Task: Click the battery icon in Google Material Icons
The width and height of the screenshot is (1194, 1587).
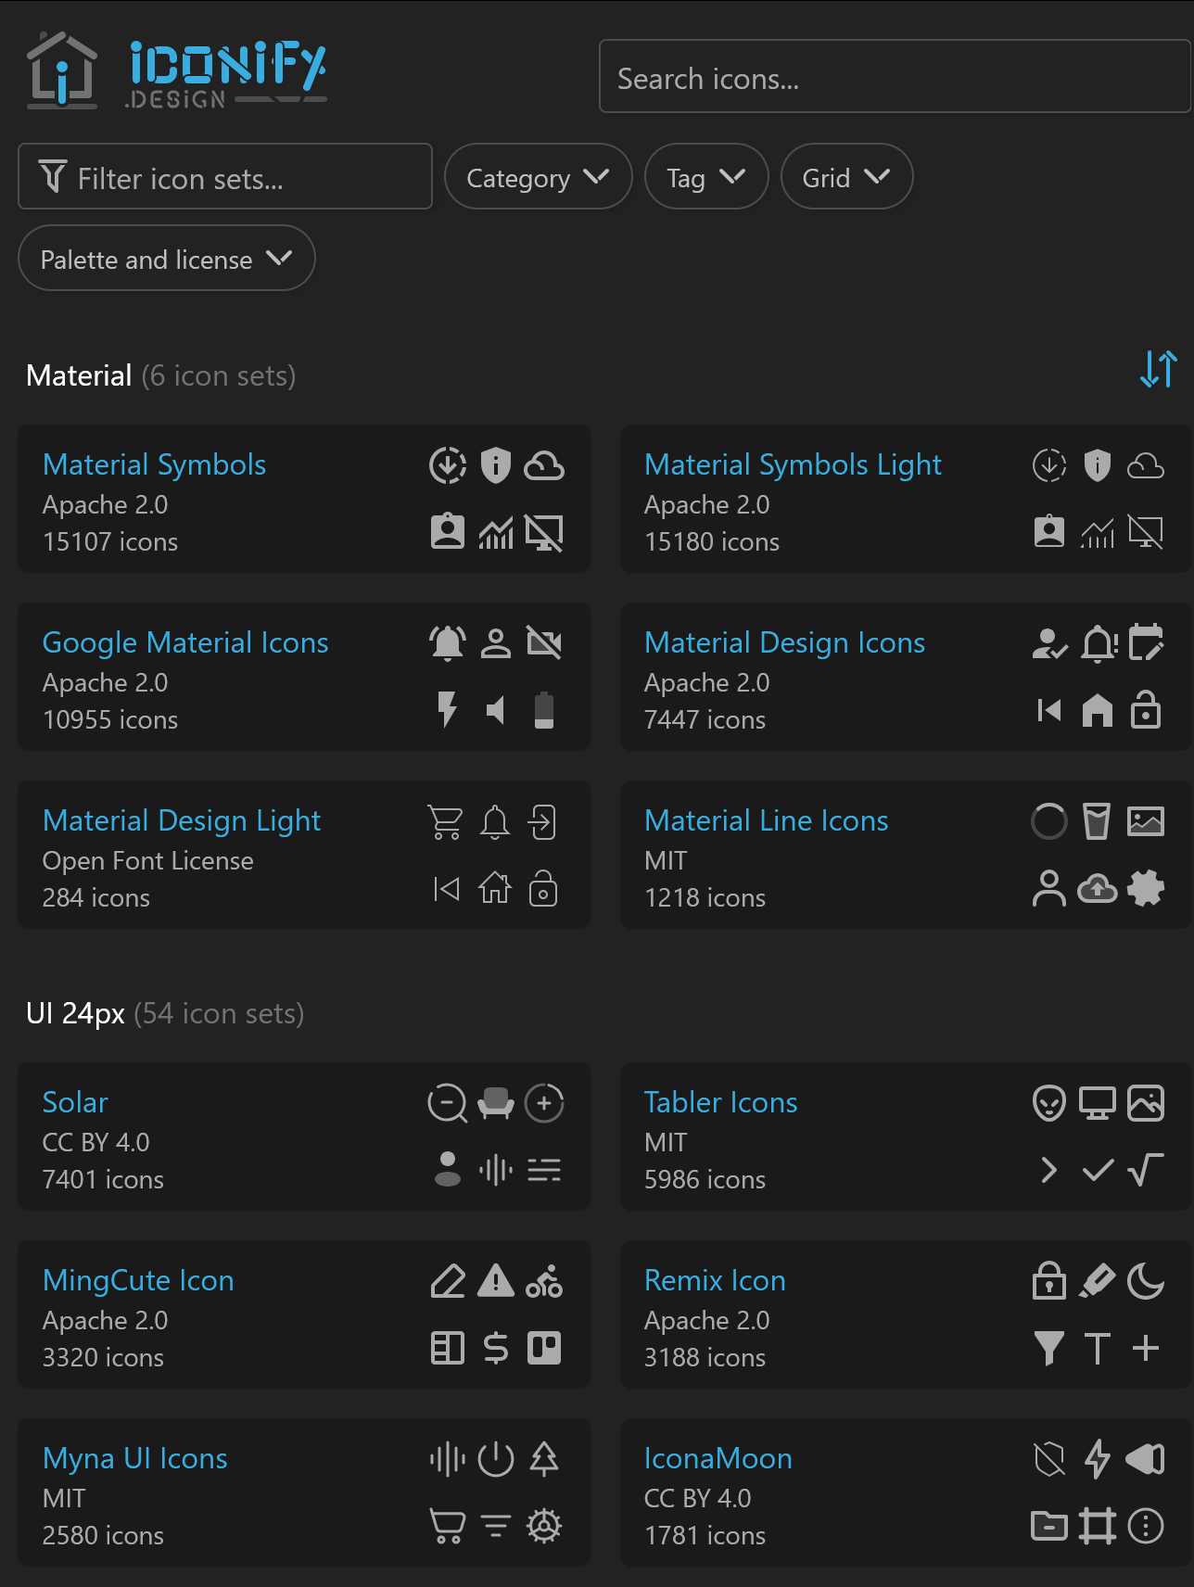Action: (545, 710)
